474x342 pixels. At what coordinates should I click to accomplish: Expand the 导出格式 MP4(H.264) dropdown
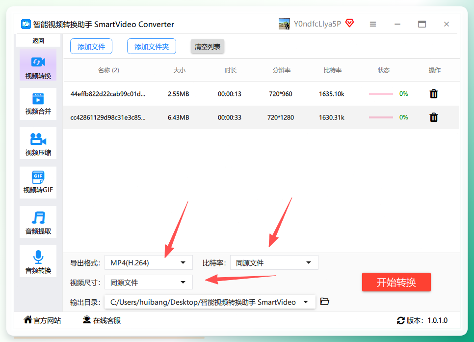pos(148,262)
